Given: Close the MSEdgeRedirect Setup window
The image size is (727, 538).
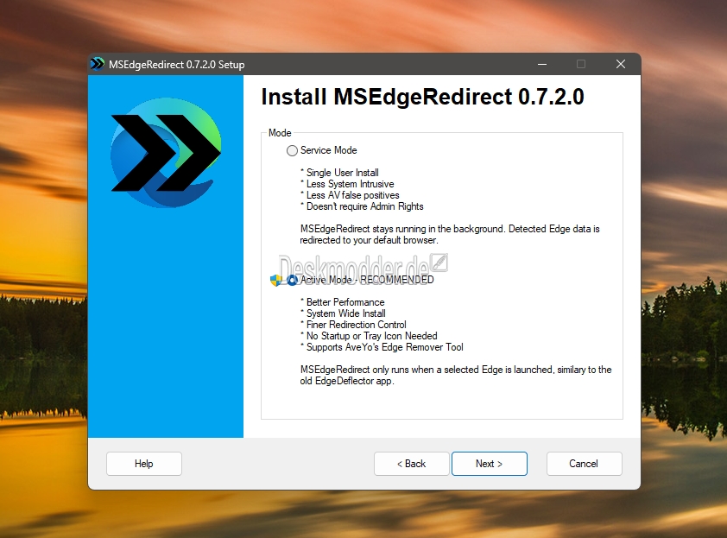Looking at the screenshot, I should 621,64.
